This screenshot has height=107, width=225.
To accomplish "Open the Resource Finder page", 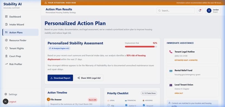I will [20, 40].
